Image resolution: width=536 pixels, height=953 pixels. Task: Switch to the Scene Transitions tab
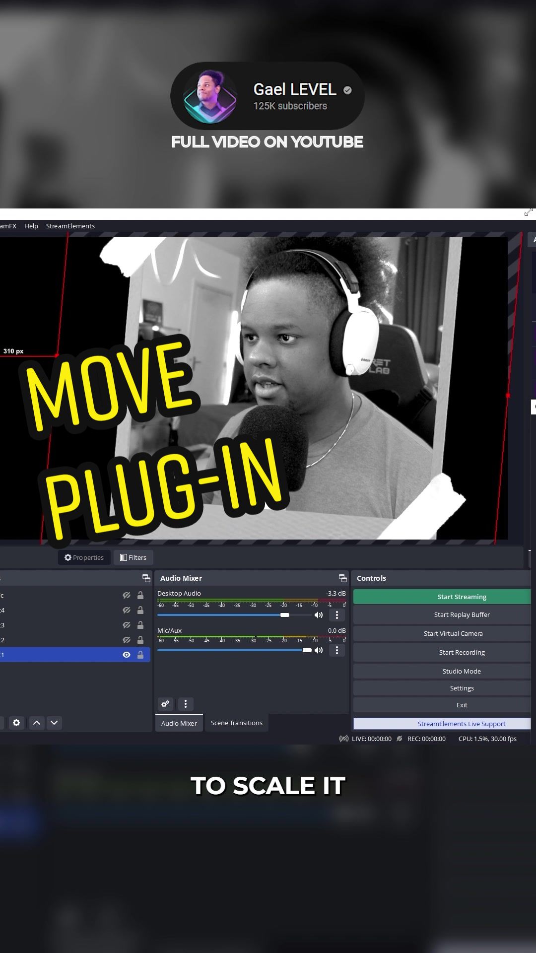tap(237, 723)
